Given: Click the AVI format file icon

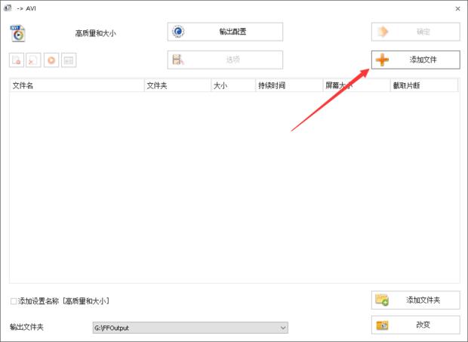Looking at the screenshot, I should (x=17, y=32).
